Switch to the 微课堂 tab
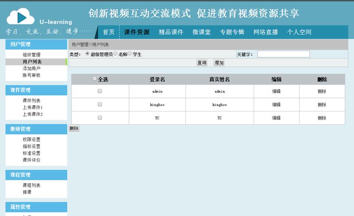 tap(201, 32)
